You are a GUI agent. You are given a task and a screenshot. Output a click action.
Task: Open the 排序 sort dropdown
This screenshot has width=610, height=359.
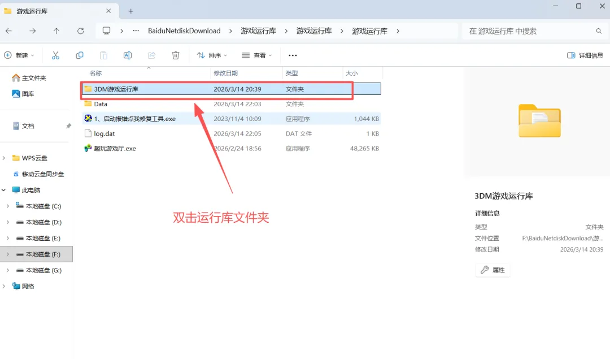[212, 55]
